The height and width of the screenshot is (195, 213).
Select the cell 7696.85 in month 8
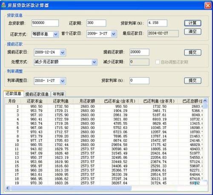(120, 136)
